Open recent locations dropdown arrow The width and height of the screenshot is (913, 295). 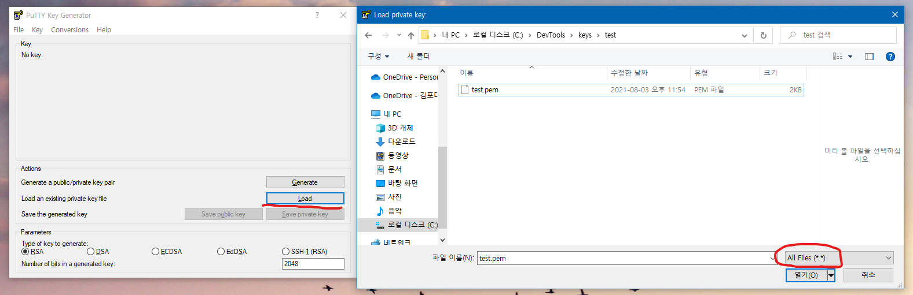(399, 35)
